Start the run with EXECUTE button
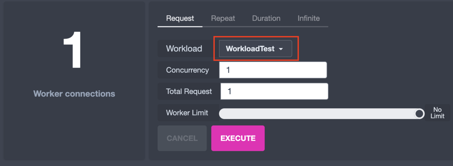 click(x=238, y=138)
